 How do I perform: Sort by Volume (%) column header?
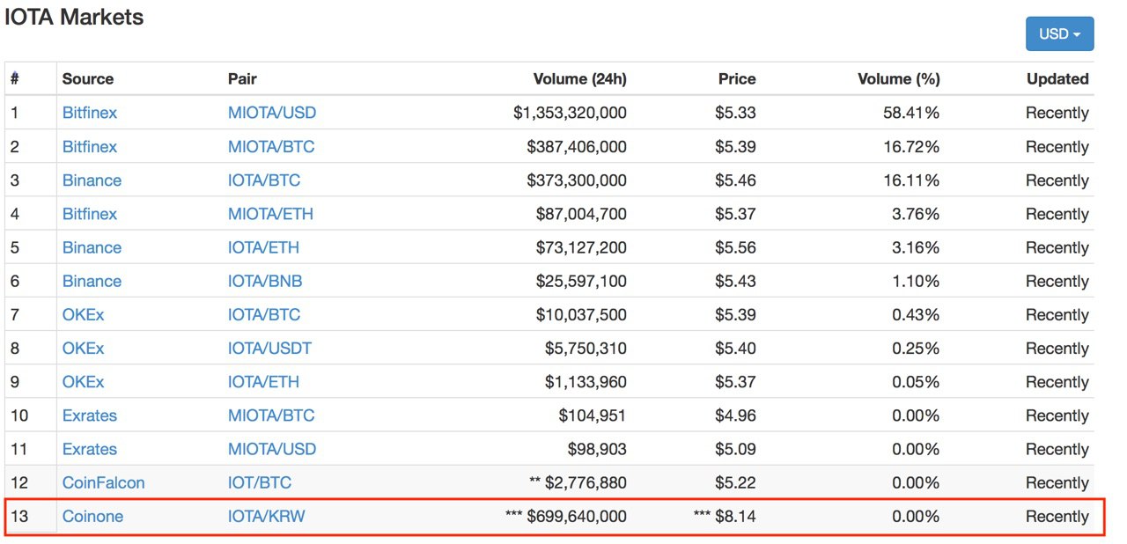[x=899, y=78]
